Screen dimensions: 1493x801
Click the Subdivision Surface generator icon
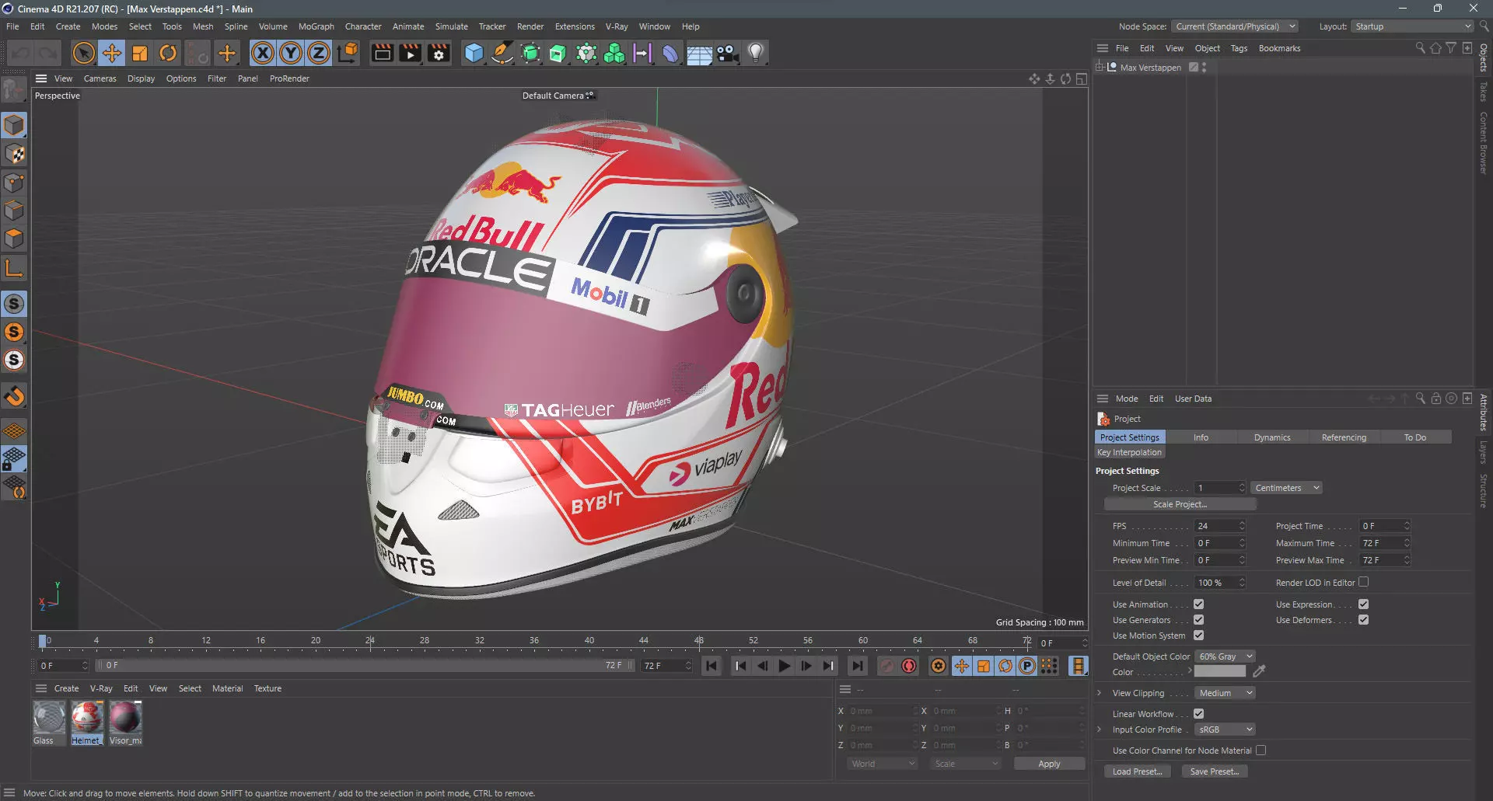[530, 53]
